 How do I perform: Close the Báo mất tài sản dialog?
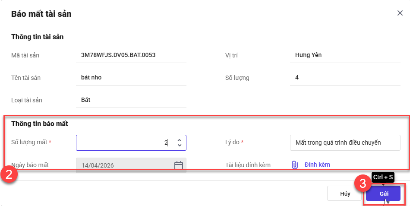[x=400, y=13]
